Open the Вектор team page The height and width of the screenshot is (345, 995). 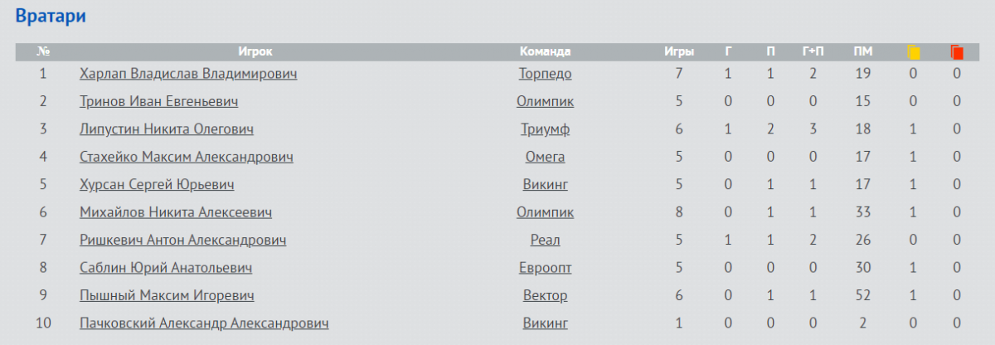point(545,295)
